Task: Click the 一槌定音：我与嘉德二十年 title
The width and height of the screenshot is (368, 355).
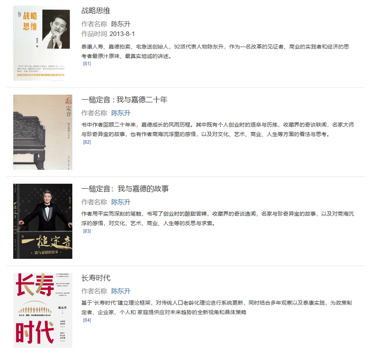Action: pyautogui.click(x=124, y=100)
